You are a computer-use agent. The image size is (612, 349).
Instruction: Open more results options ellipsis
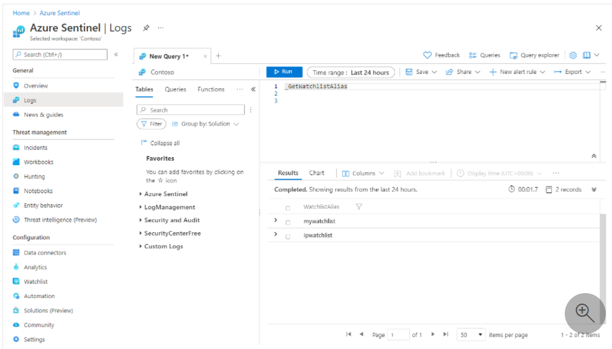(x=556, y=173)
